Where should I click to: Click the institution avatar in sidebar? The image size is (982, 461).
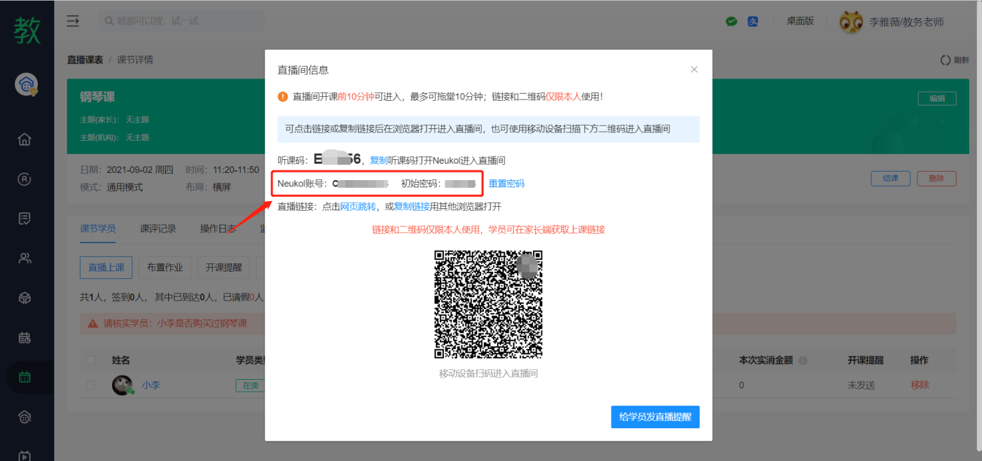click(27, 84)
